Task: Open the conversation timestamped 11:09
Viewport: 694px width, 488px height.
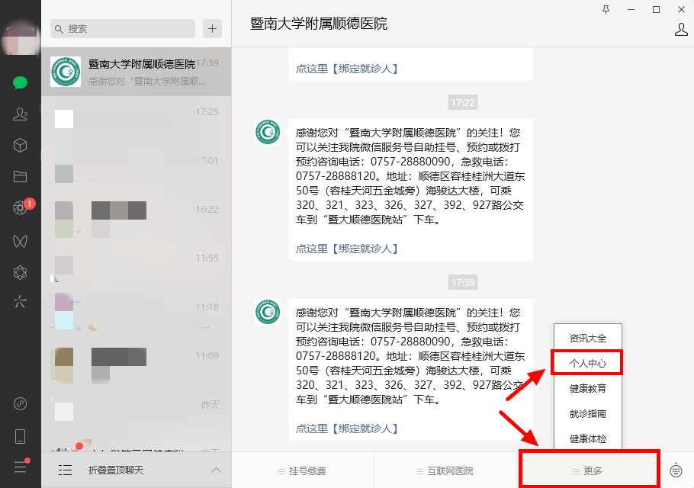Action: coord(137,364)
